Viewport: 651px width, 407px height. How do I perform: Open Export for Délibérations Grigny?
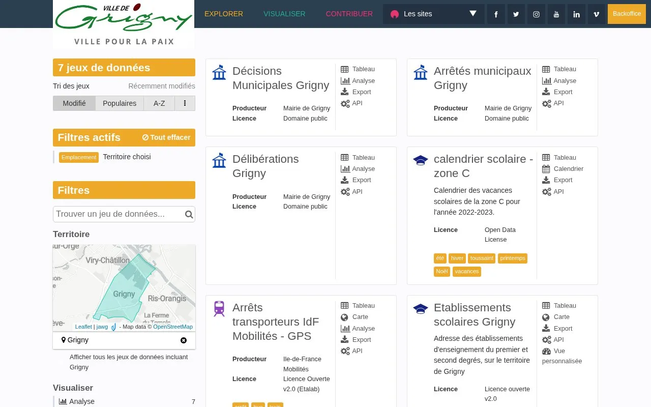356,180
